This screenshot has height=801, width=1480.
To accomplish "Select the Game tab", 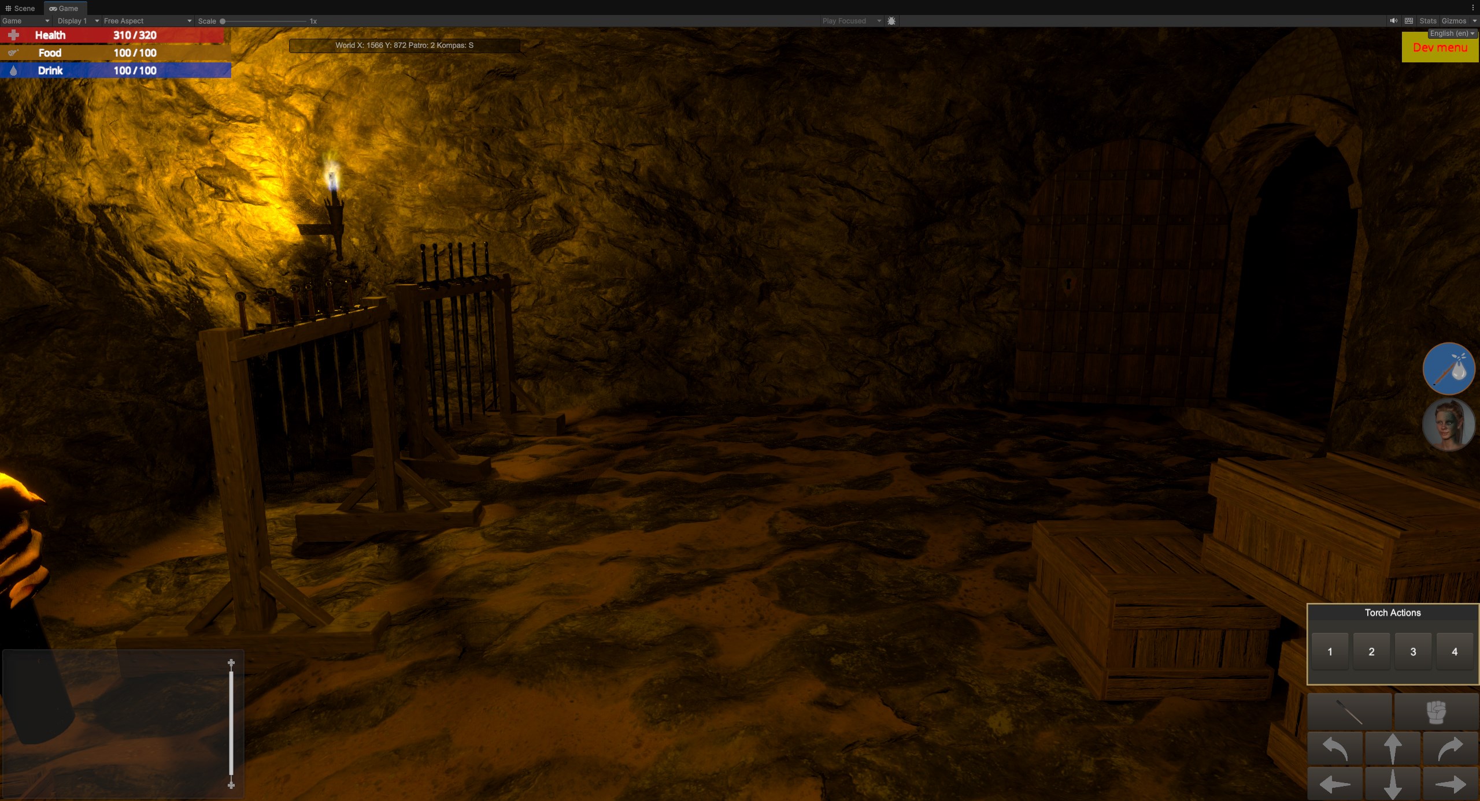I will pyautogui.click(x=64, y=8).
